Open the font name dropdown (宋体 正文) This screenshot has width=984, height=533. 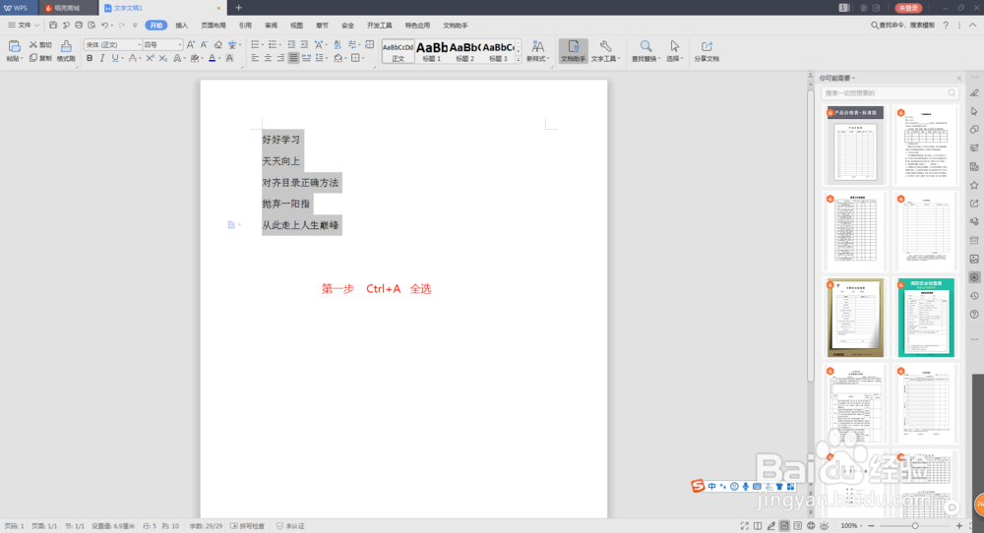113,44
